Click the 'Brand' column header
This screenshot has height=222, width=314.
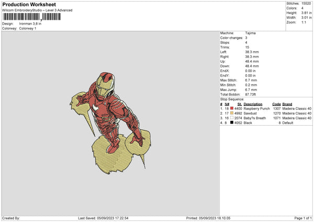pyautogui.click(x=287, y=104)
